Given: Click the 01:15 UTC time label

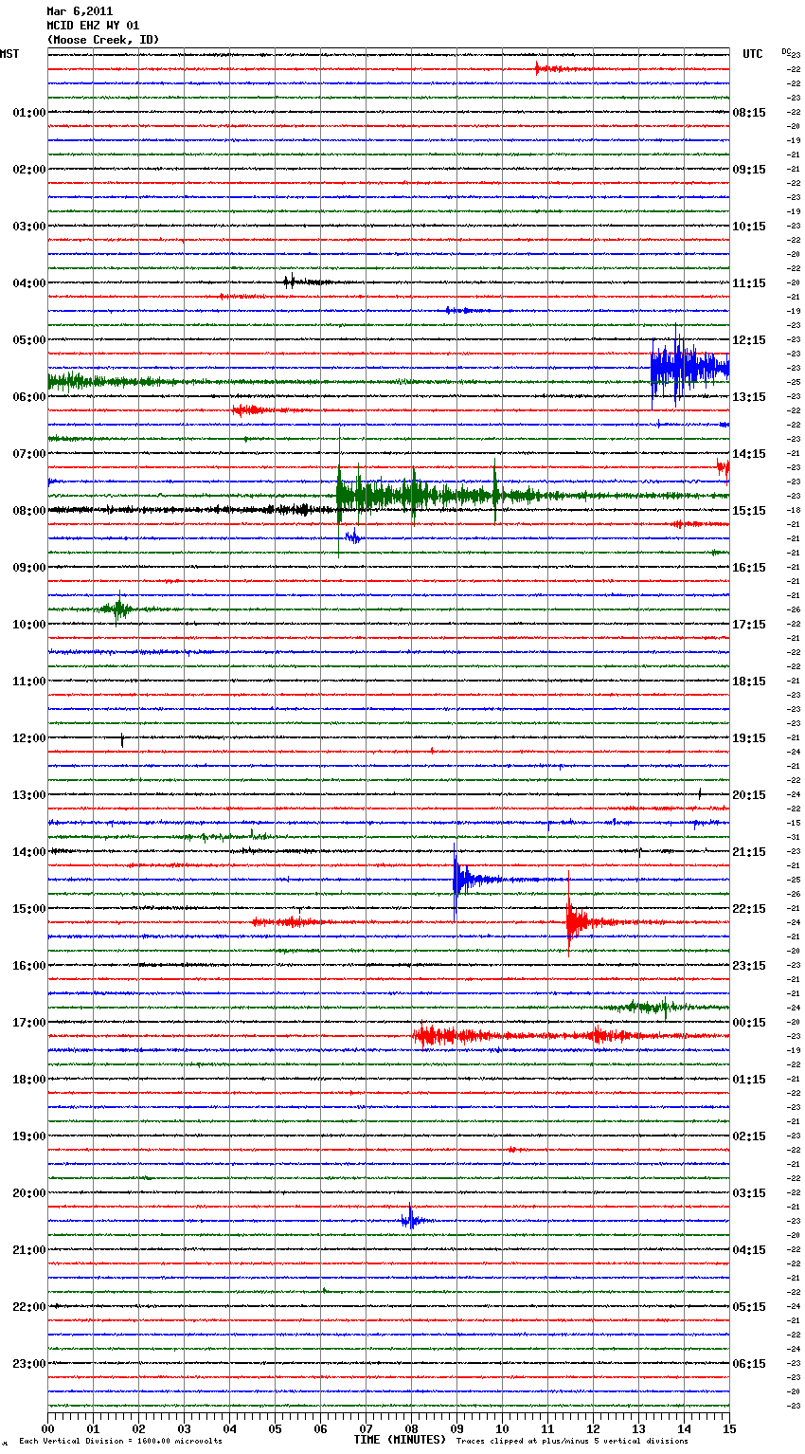Looking at the screenshot, I should [749, 1080].
